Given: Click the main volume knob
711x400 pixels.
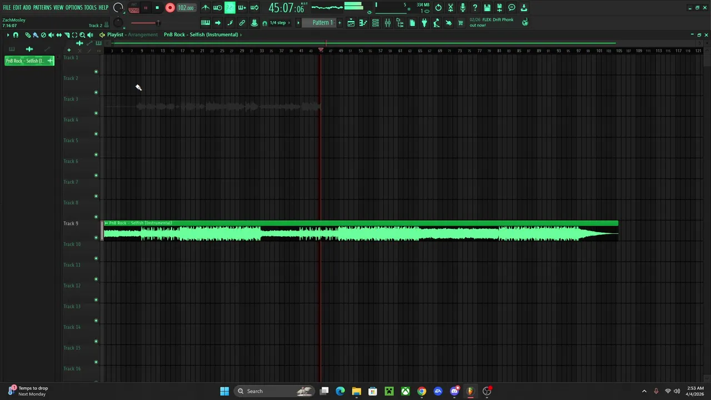Looking at the screenshot, I should (118, 8).
